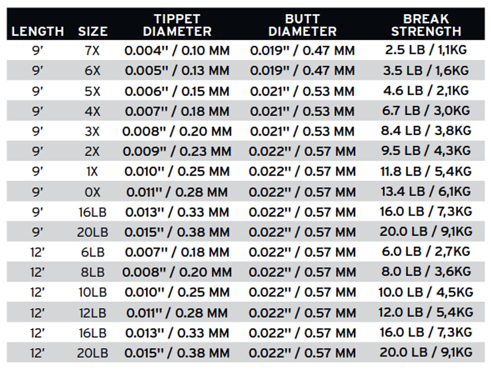Screen dimensions: 493x370
Task: Select the 6LB size cell
Action: (x=93, y=253)
